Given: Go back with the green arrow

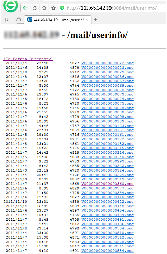Looking at the screenshot, I should [x=25, y=8].
